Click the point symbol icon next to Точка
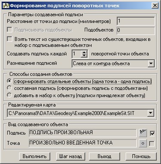Image resolution: width=161 pixels, height=164 pixels. 143,143
